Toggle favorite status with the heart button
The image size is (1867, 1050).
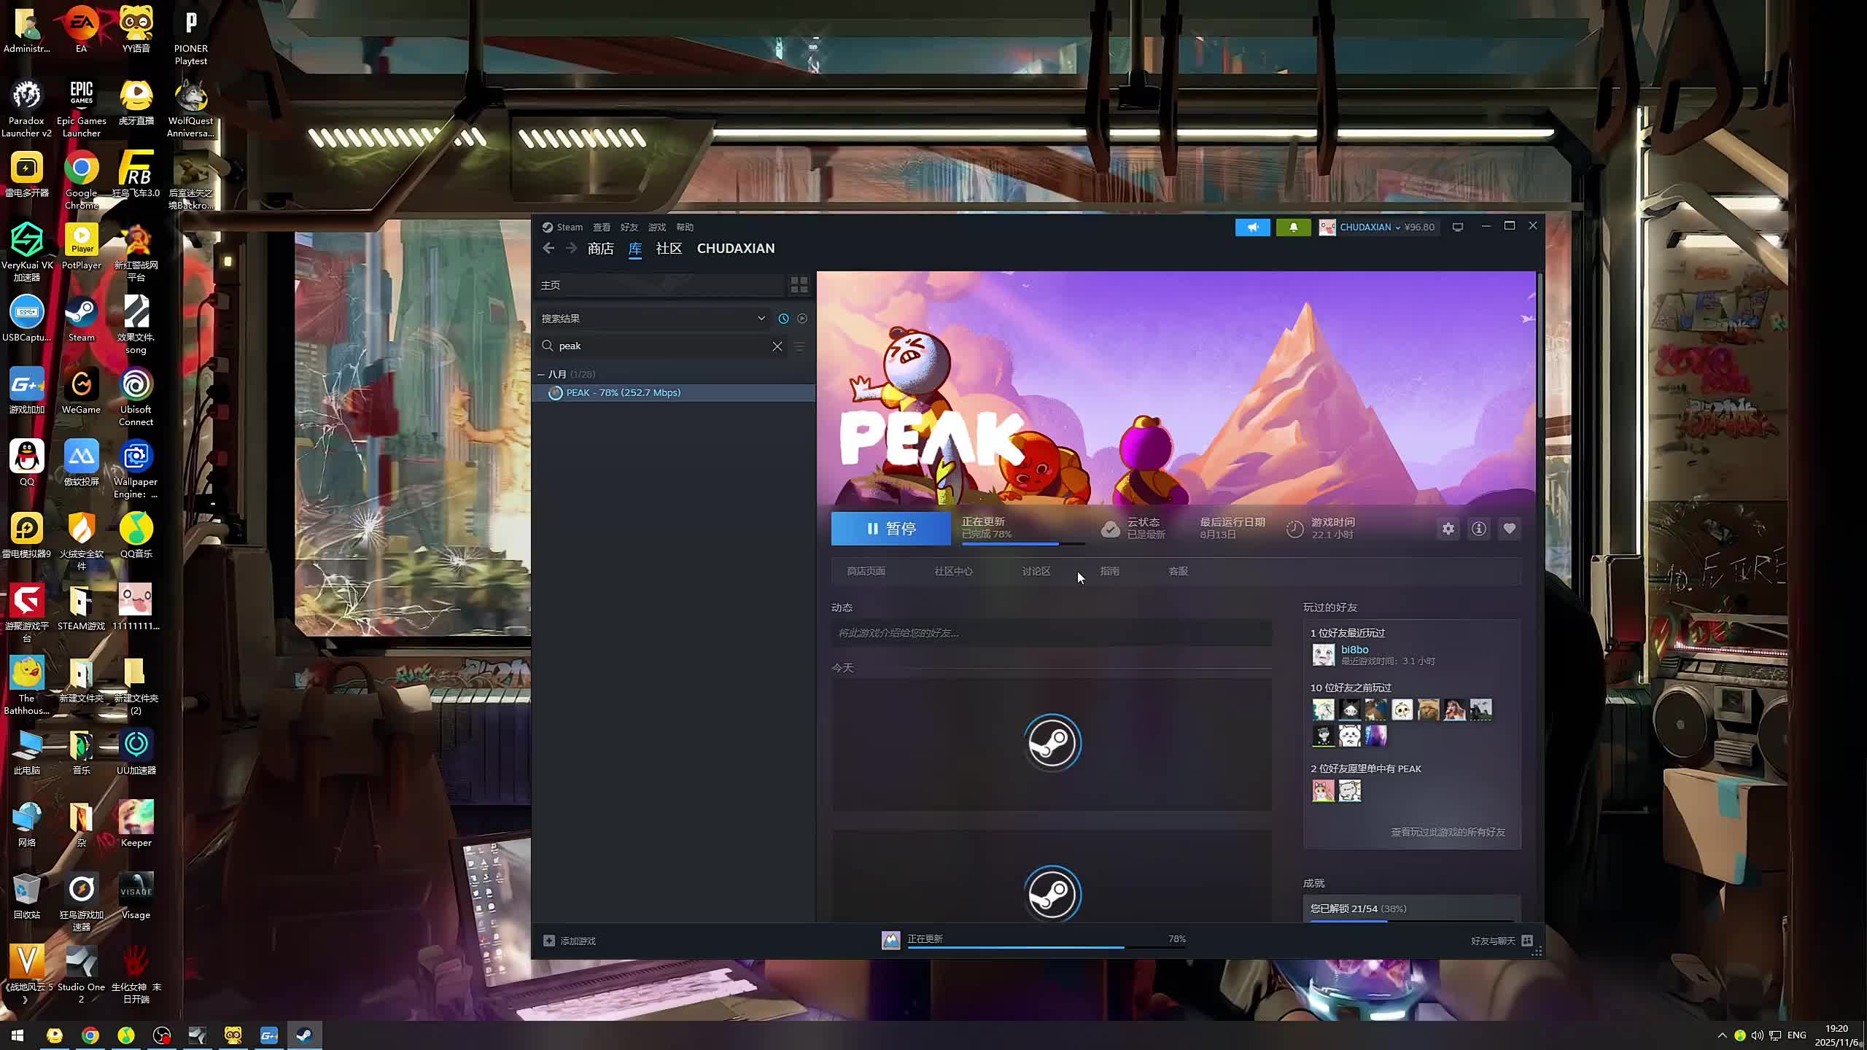coord(1510,529)
